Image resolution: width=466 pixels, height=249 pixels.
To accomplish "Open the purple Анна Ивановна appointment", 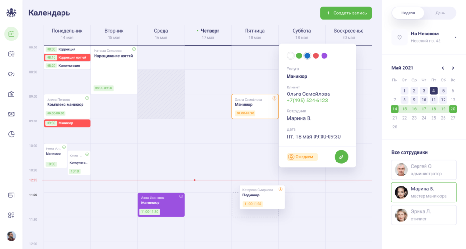I will click(x=161, y=205).
